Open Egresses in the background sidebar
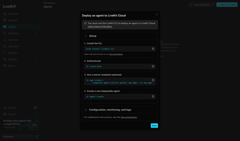This screenshot has height=141, width=240. coord(13,40)
